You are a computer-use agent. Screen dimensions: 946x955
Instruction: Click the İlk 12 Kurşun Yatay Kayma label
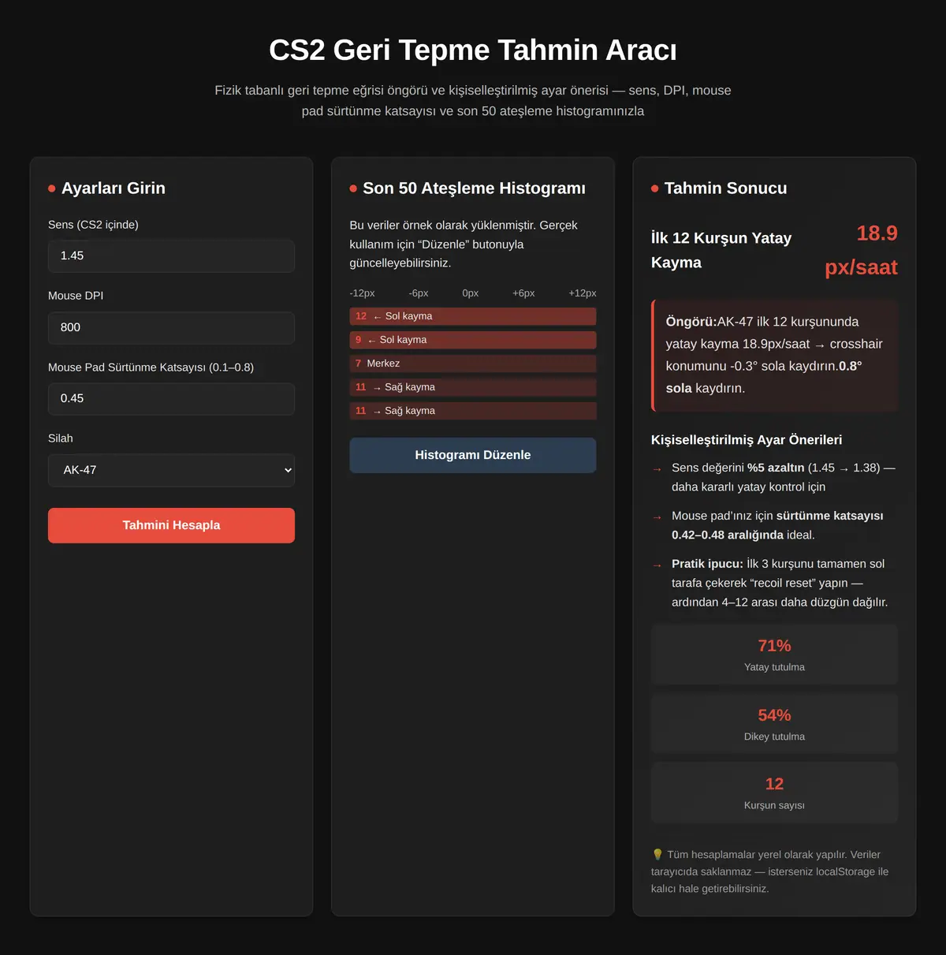(x=721, y=250)
